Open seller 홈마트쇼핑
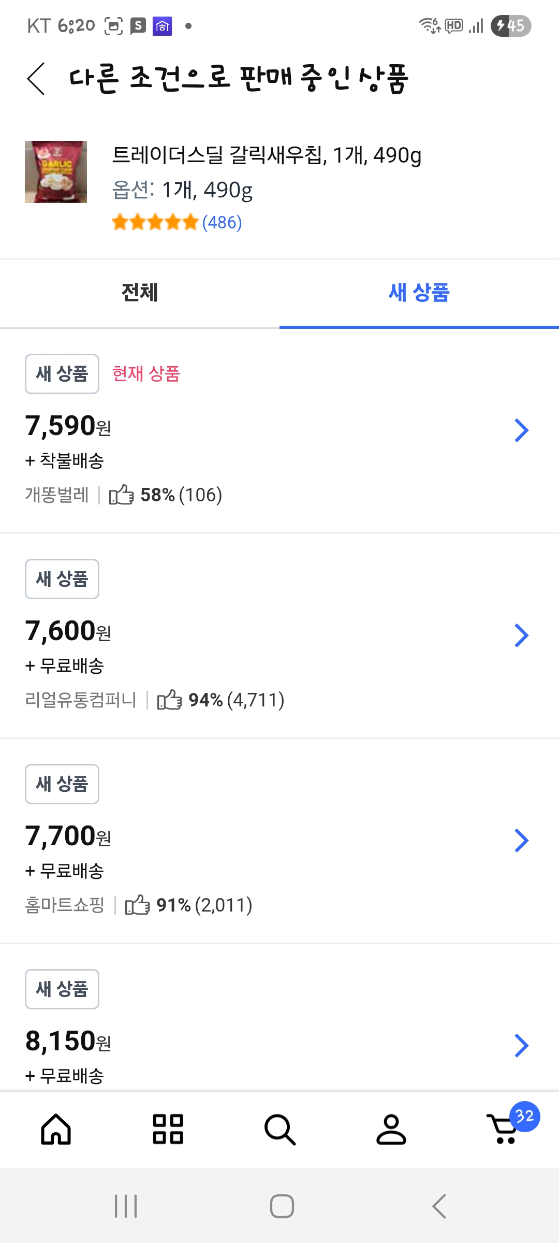 click(x=65, y=905)
